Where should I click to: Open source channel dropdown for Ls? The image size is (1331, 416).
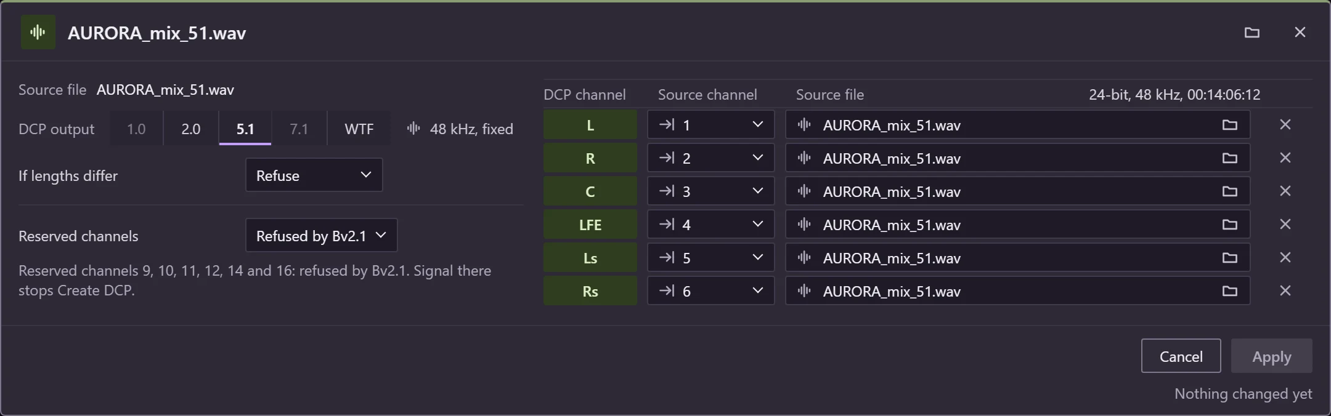710,258
